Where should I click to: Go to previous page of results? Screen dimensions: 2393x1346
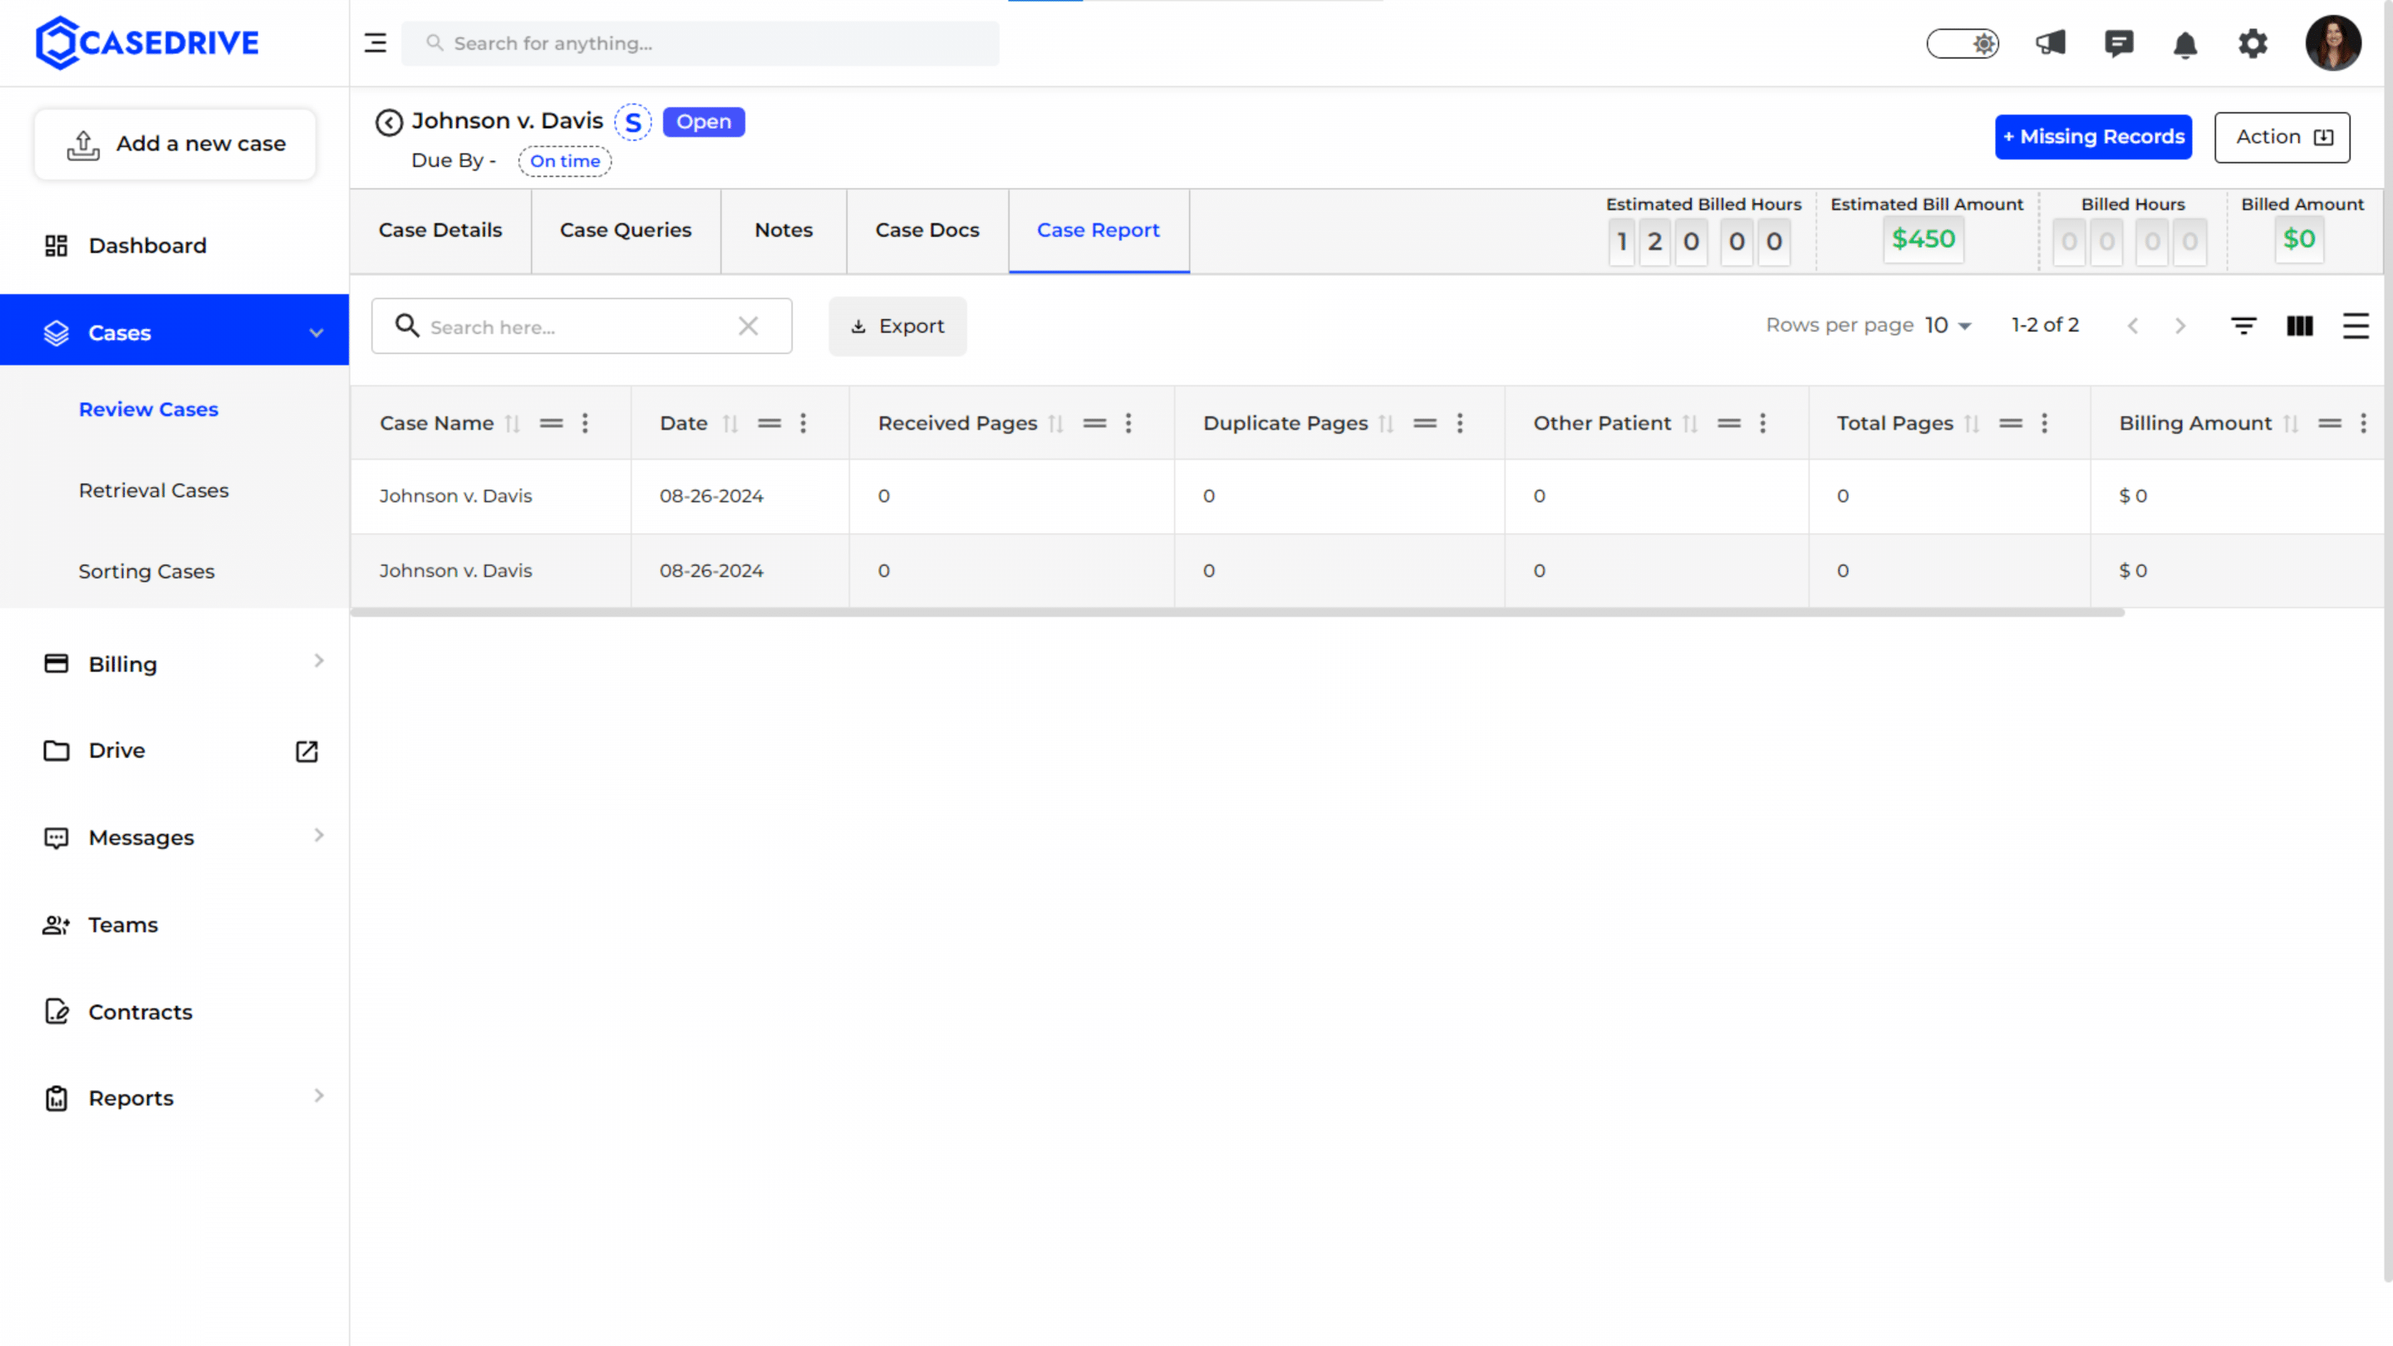tap(2133, 325)
